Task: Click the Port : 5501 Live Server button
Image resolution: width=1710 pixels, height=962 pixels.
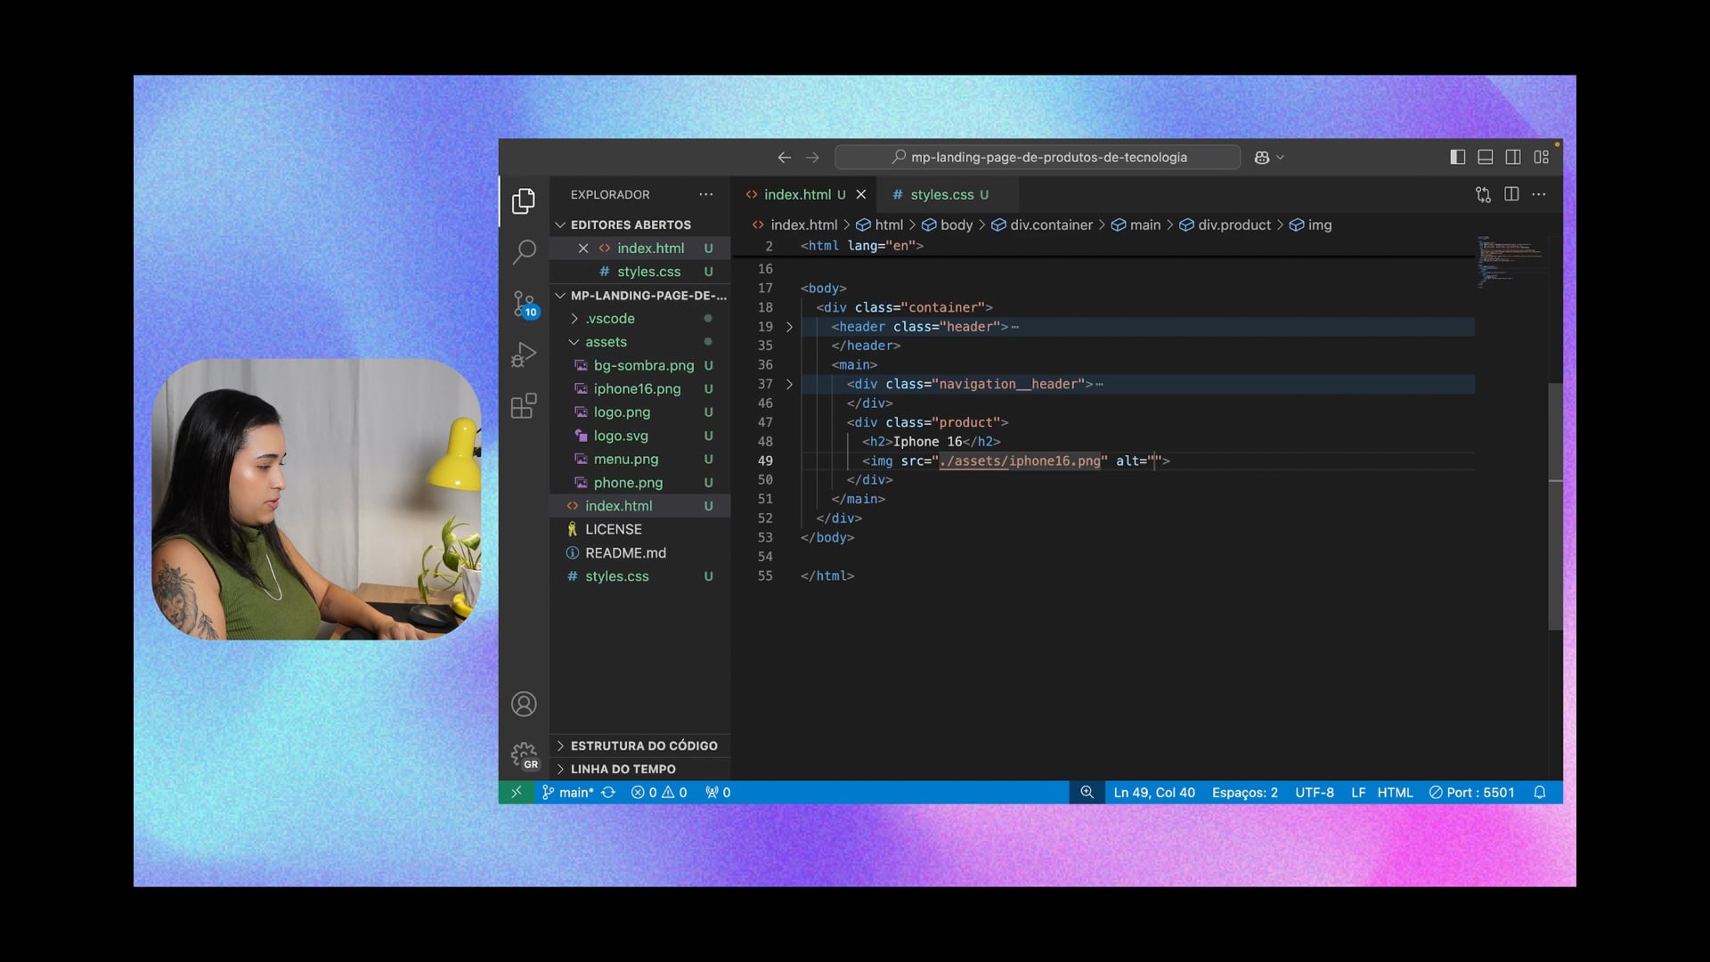Action: pyautogui.click(x=1471, y=793)
